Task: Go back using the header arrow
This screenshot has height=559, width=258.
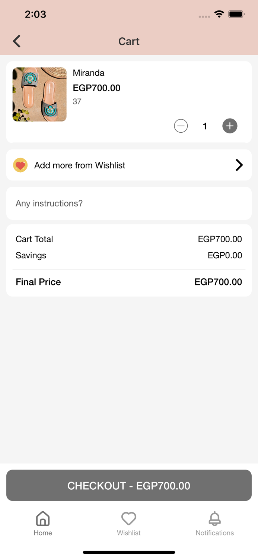Action: 17,41
